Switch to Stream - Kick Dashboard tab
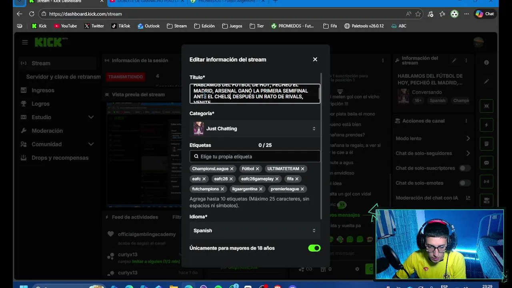This screenshot has height=288, width=512. coord(66,2)
